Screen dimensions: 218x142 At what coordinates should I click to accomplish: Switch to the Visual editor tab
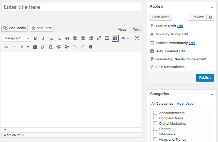pos(123,30)
